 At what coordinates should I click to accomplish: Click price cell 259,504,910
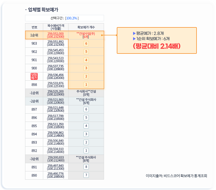[55, 150]
